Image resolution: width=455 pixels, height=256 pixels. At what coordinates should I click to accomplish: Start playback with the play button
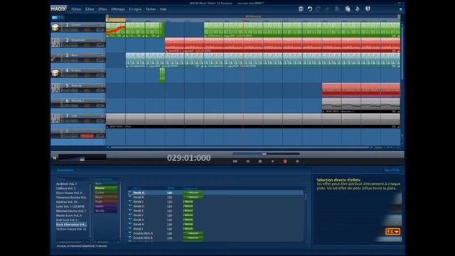pos(273,161)
